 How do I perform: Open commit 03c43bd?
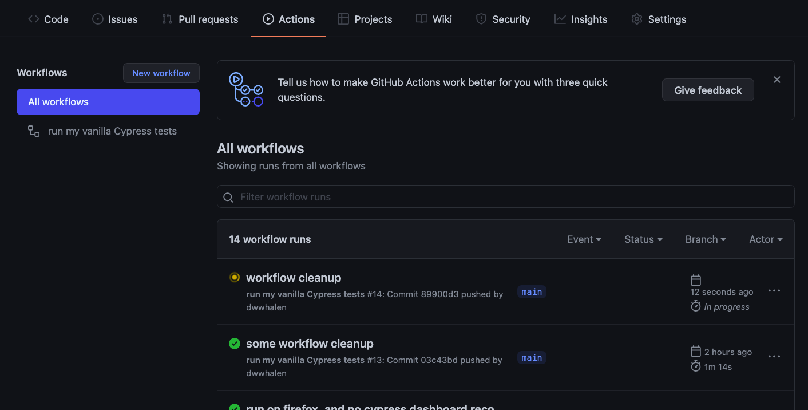pyautogui.click(x=439, y=360)
